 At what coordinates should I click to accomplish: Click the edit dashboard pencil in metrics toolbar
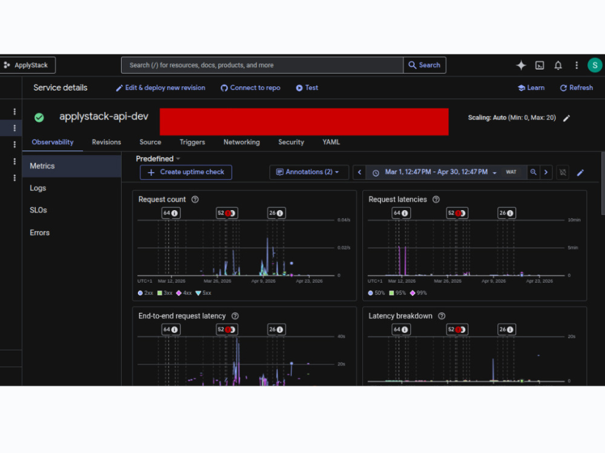coord(580,173)
